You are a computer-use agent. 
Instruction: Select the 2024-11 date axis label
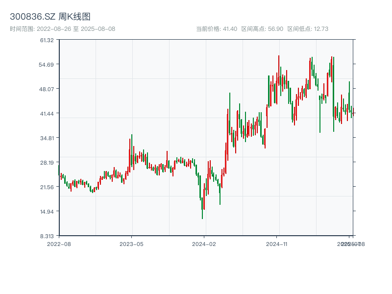[277, 244]
